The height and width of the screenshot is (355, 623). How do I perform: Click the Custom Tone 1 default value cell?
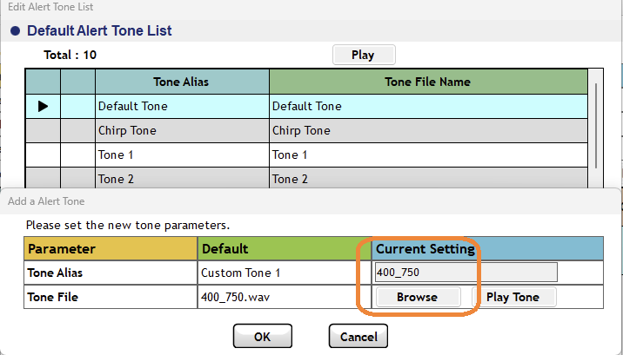coord(284,273)
